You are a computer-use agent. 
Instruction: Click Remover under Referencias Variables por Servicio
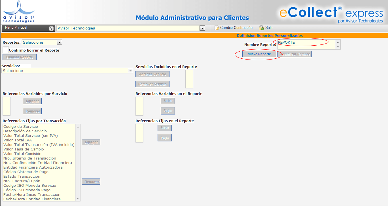click(32, 111)
